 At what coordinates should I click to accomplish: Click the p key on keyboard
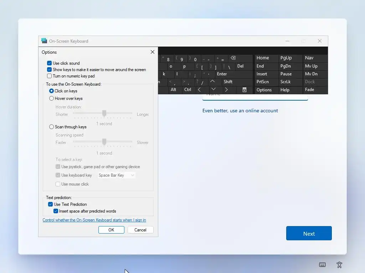[x=187, y=66]
